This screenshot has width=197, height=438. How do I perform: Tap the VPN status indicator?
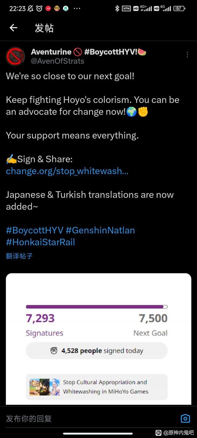tap(126, 9)
